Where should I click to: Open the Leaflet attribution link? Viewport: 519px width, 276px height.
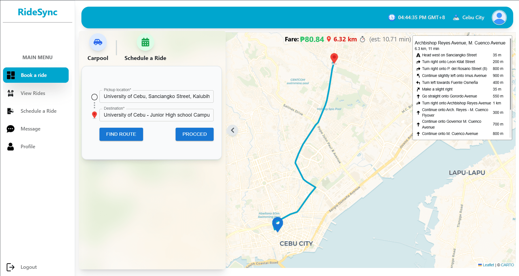(488, 265)
